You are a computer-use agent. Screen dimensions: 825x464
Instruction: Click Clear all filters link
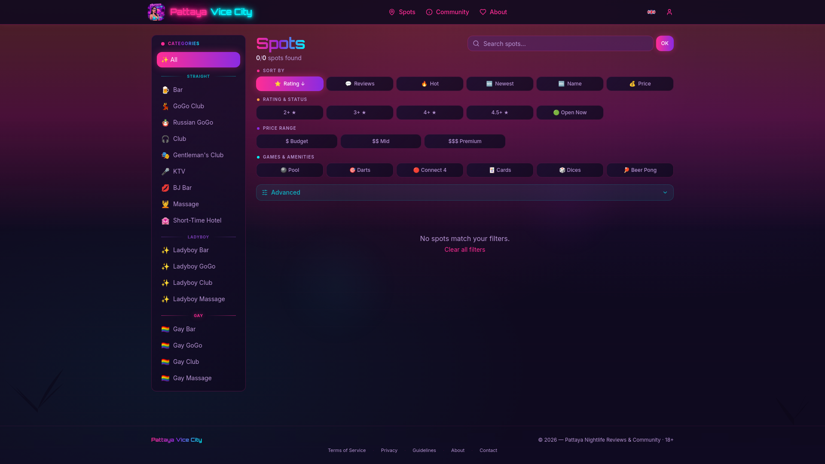(464, 250)
